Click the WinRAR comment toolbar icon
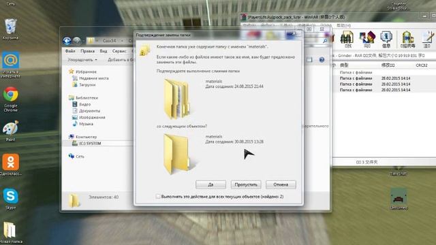Image resolution: width=436 pixels, height=245 pixels. [x=427, y=39]
